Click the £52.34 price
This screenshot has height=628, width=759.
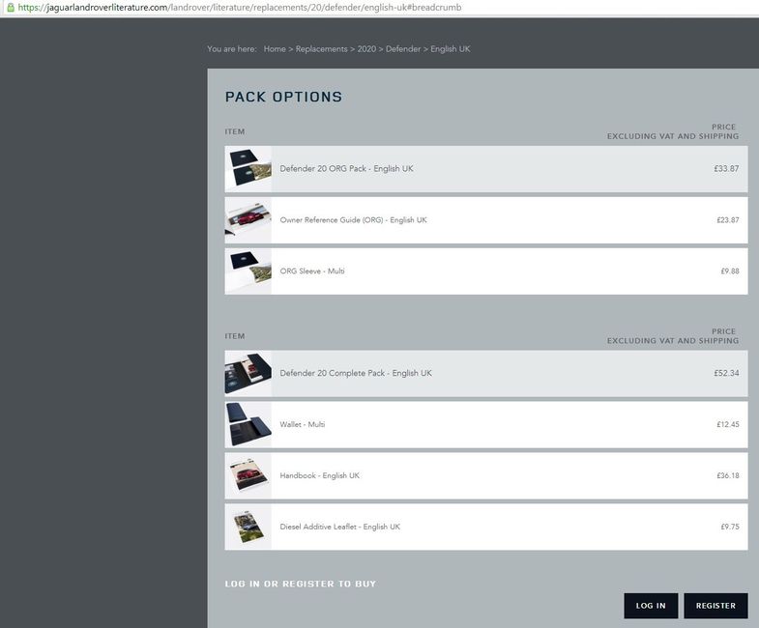tap(726, 374)
